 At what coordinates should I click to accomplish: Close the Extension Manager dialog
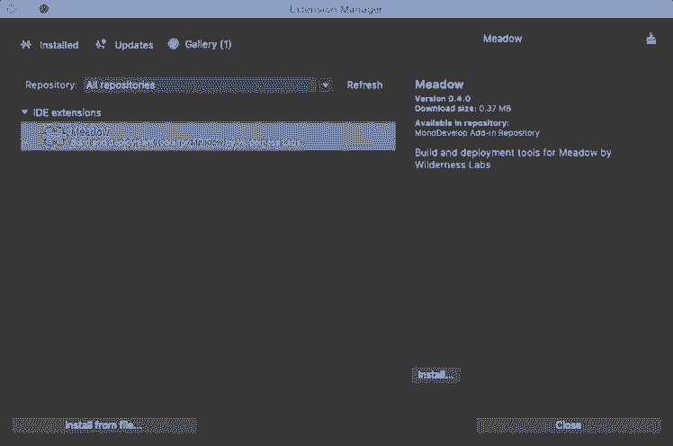(569, 425)
